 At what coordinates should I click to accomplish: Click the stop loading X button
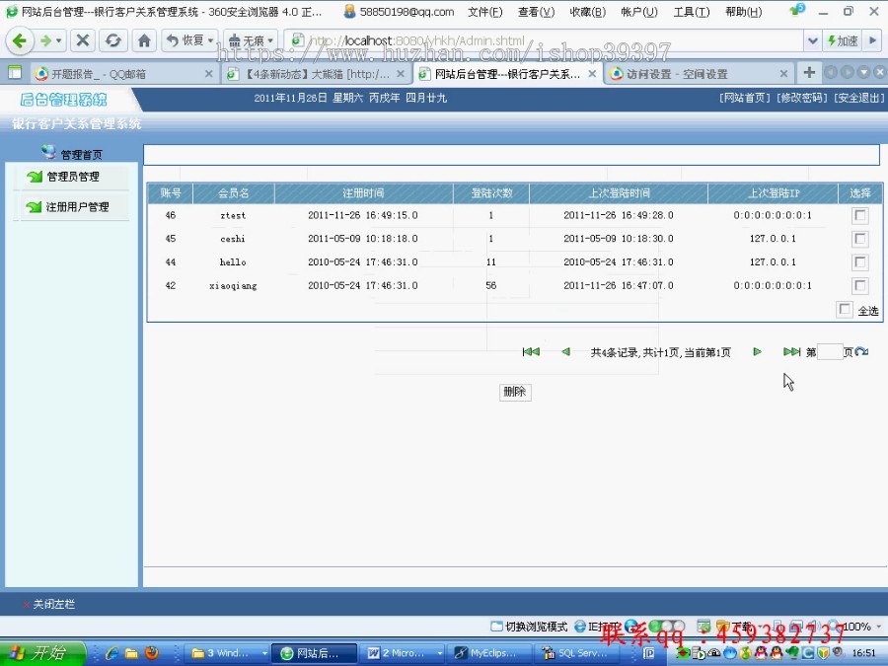point(83,40)
